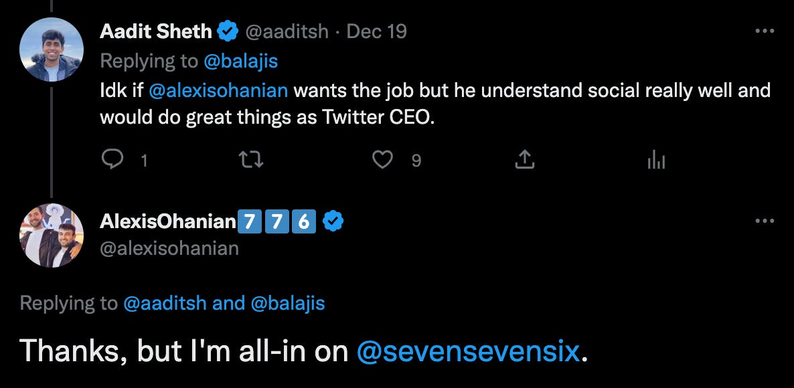
Task: Like Aadit Sheth's tweet with heart icon
Action: coord(382,159)
